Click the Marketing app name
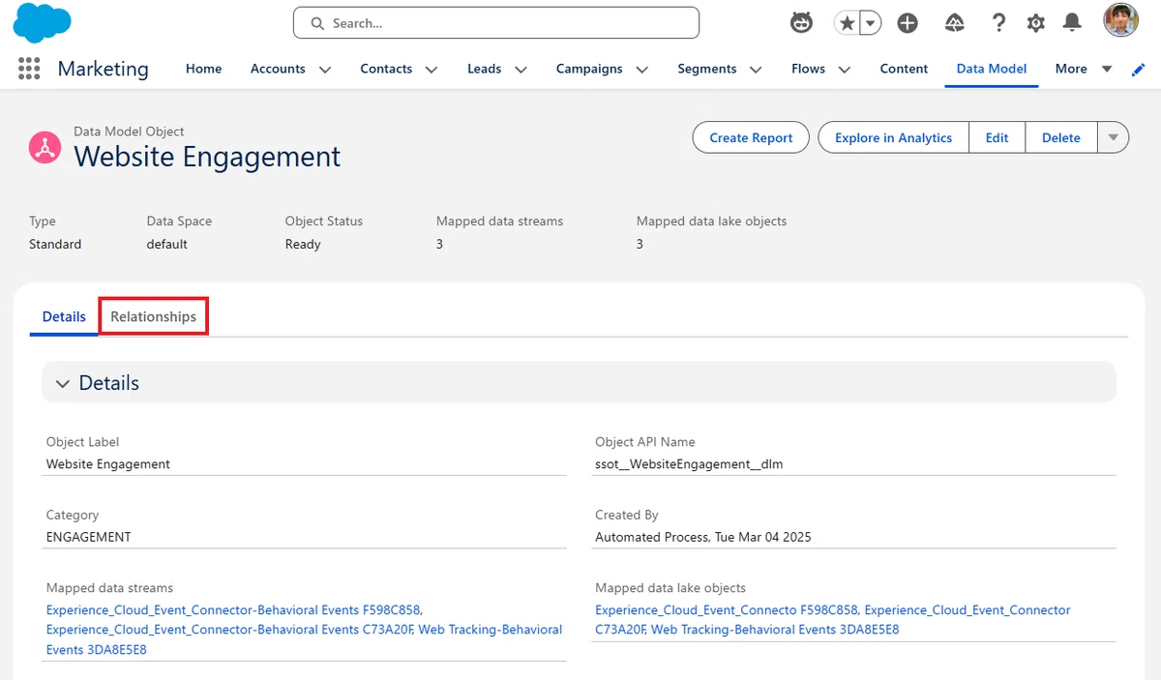This screenshot has height=680, width=1161. (104, 69)
